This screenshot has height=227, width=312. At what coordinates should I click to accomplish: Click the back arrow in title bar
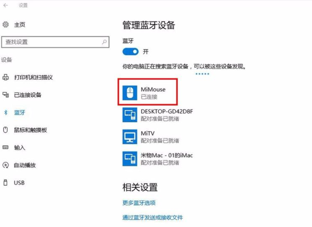[x=6, y=6]
